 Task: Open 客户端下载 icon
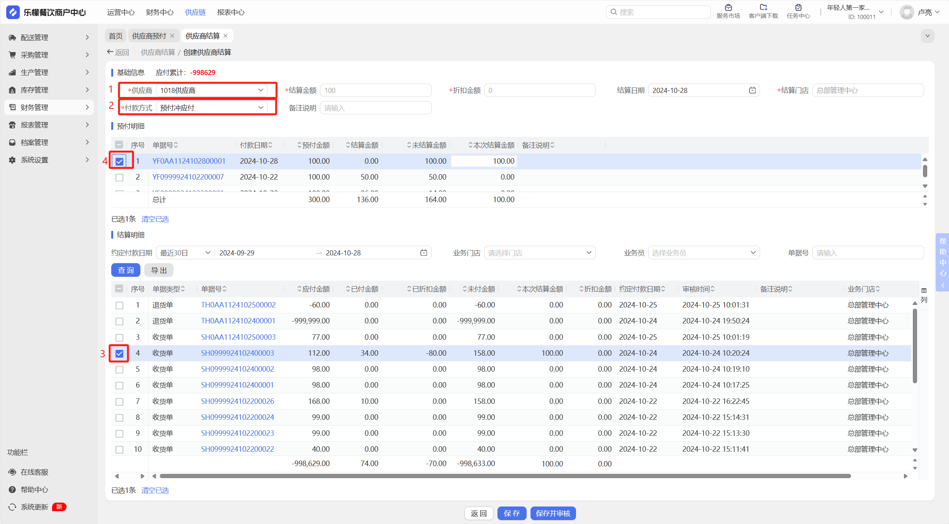pyautogui.click(x=763, y=8)
